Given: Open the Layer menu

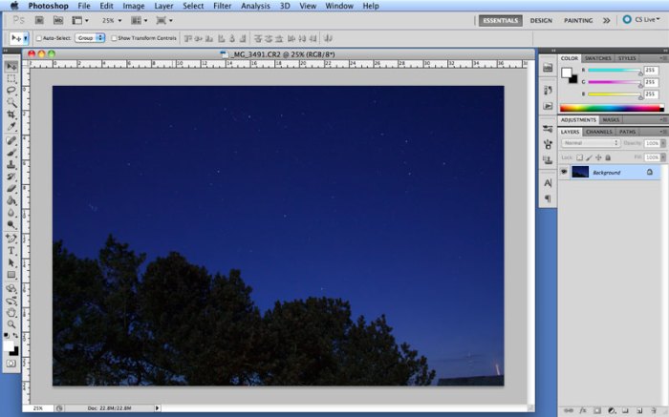Looking at the screenshot, I should (x=163, y=6).
